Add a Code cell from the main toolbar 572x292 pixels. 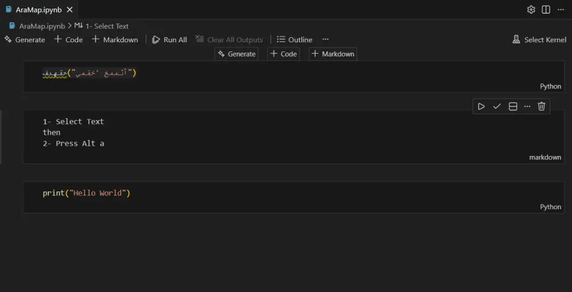[69, 39]
